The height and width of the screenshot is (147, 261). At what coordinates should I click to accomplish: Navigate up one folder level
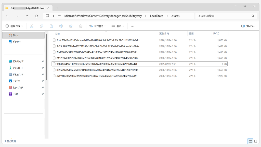(x=27, y=16)
